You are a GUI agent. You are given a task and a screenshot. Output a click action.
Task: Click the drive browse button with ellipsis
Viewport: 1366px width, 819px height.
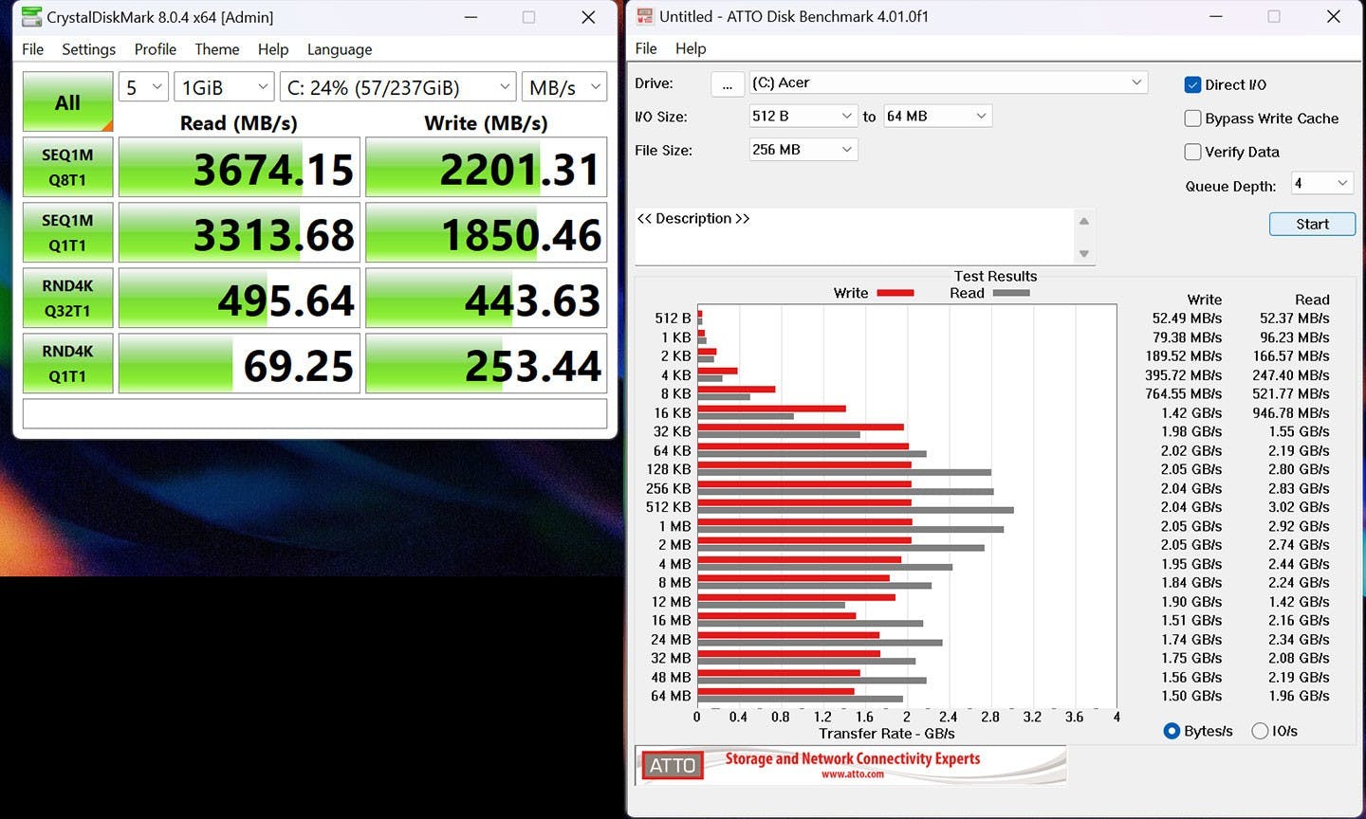tap(727, 83)
